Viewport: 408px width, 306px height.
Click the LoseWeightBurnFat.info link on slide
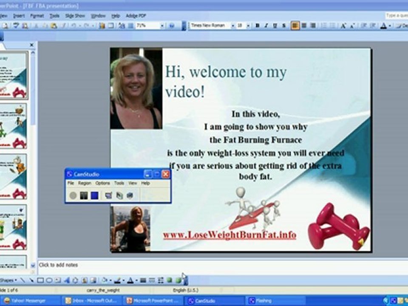click(x=230, y=235)
